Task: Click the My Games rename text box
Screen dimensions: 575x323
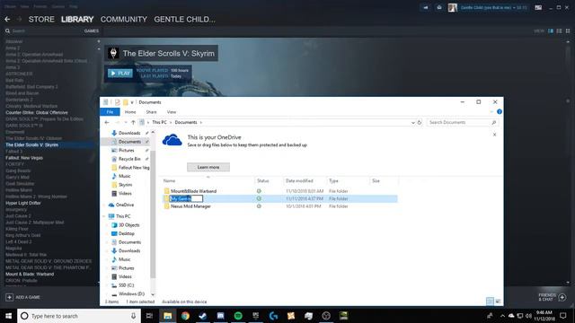Action: (186, 198)
